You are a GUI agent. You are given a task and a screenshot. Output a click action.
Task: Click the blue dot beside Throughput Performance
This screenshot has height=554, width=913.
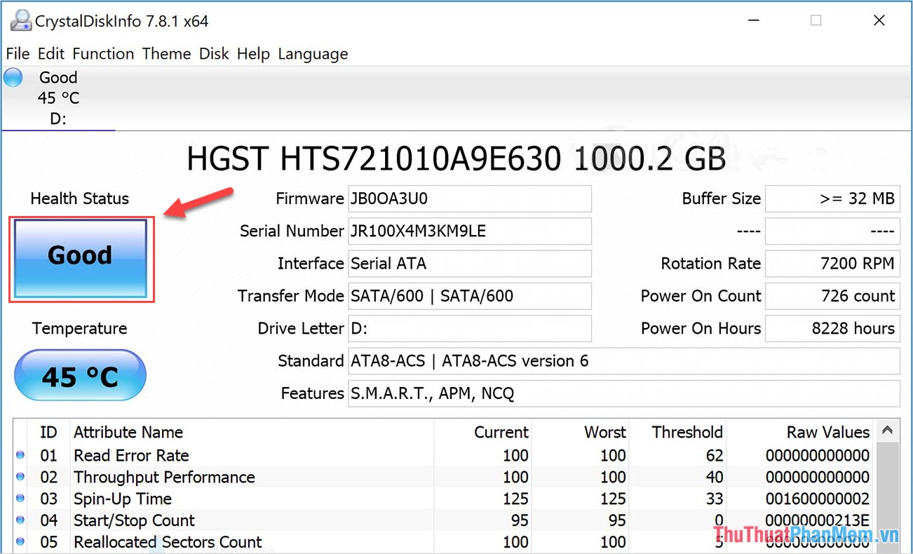[21, 477]
